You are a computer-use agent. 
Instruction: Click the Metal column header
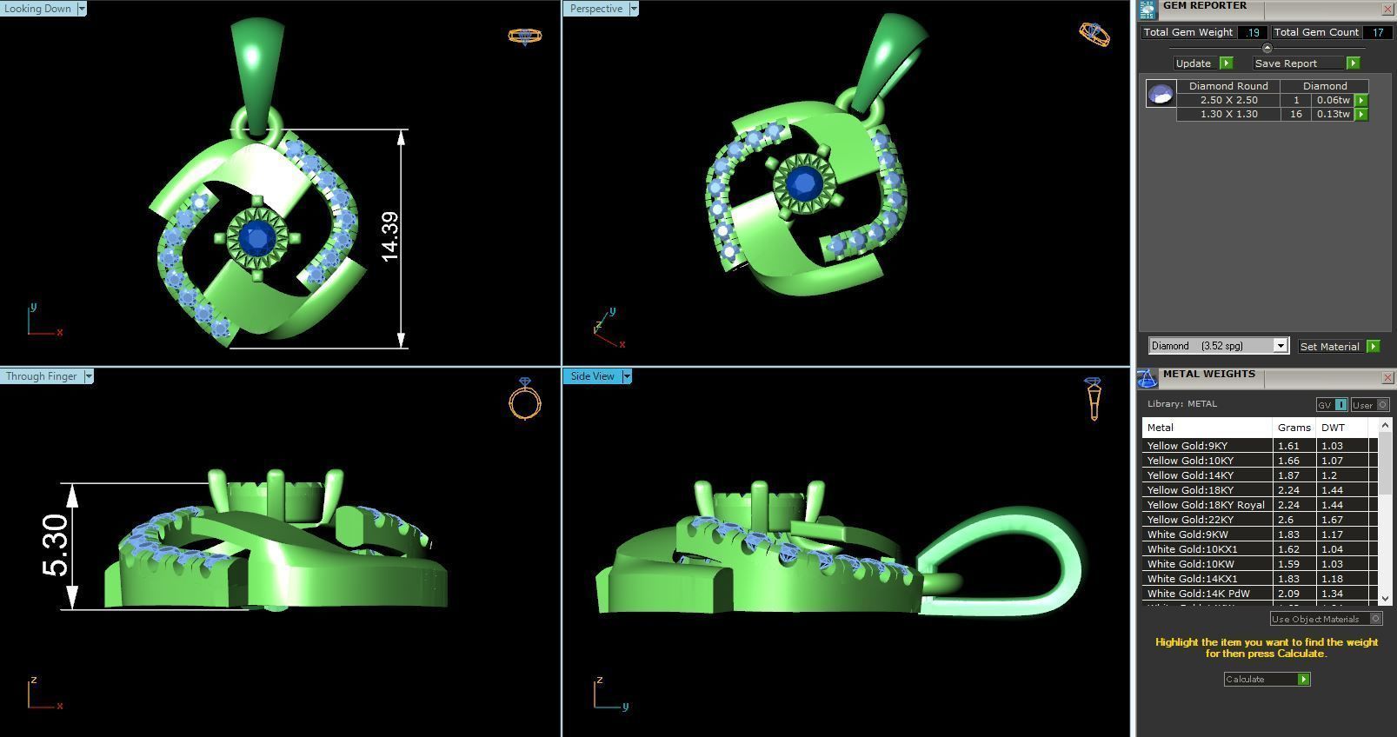(x=1207, y=428)
